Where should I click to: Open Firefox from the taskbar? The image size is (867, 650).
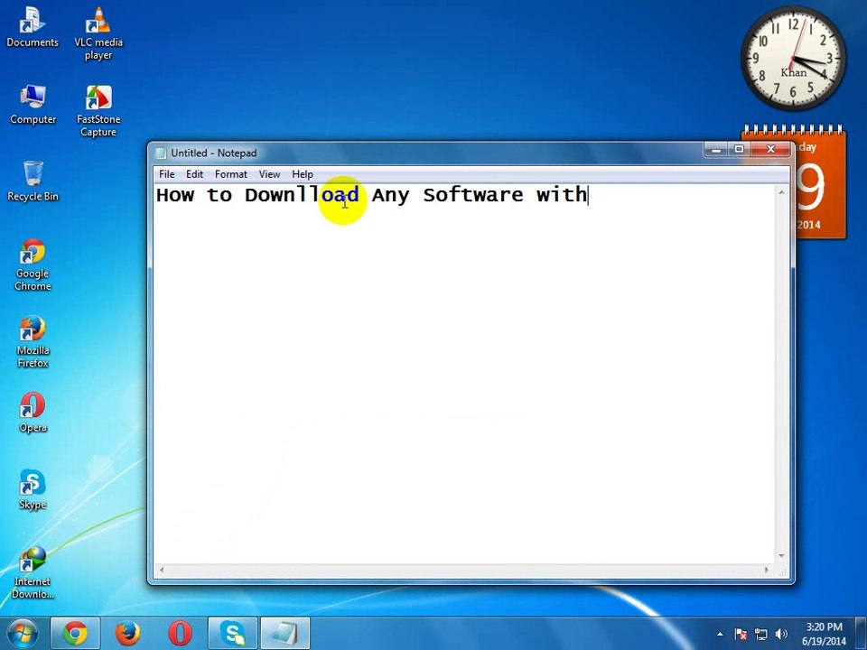(127, 634)
